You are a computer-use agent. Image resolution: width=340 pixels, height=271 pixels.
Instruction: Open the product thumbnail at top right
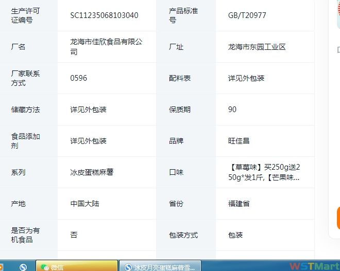pyautogui.click(x=336, y=15)
